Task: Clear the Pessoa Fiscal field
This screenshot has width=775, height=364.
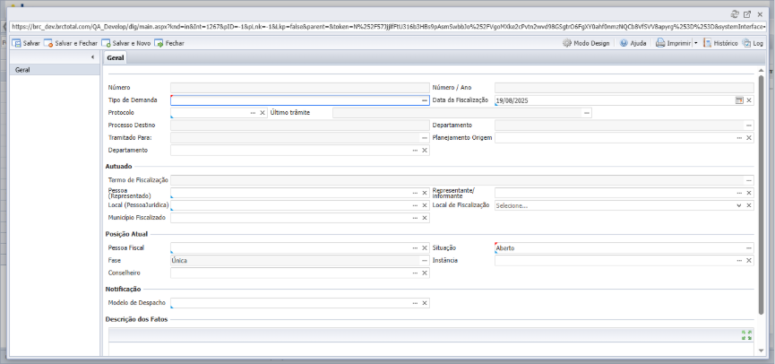Action: (424, 247)
